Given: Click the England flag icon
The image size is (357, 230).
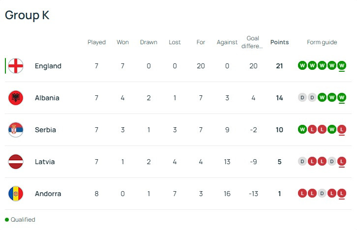Looking at the screenshot, I should [x=16, y=66].
